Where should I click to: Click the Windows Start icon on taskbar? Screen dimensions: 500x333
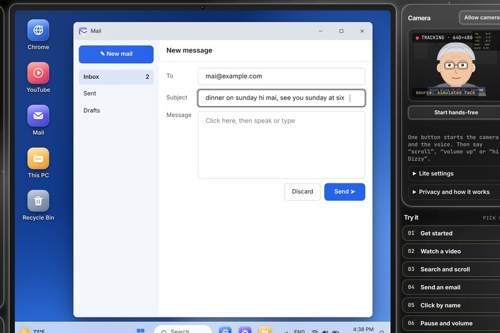140,331
